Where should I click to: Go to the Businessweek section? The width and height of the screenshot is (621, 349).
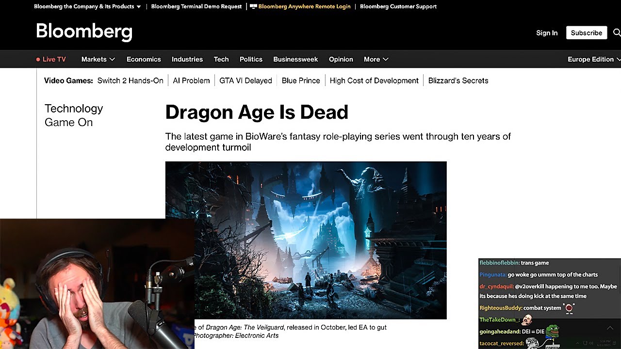[295, 59]
